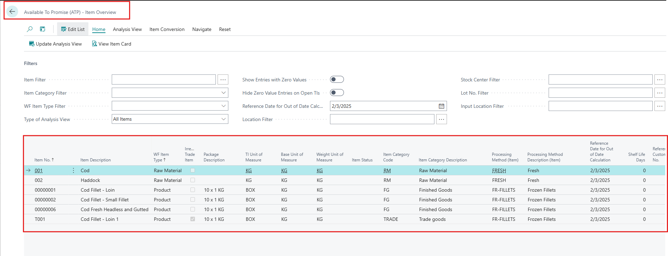Open the search magnifier icon

30,29
